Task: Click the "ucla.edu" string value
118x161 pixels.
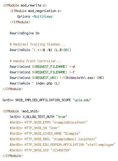Action: click(x=82, y=100)
